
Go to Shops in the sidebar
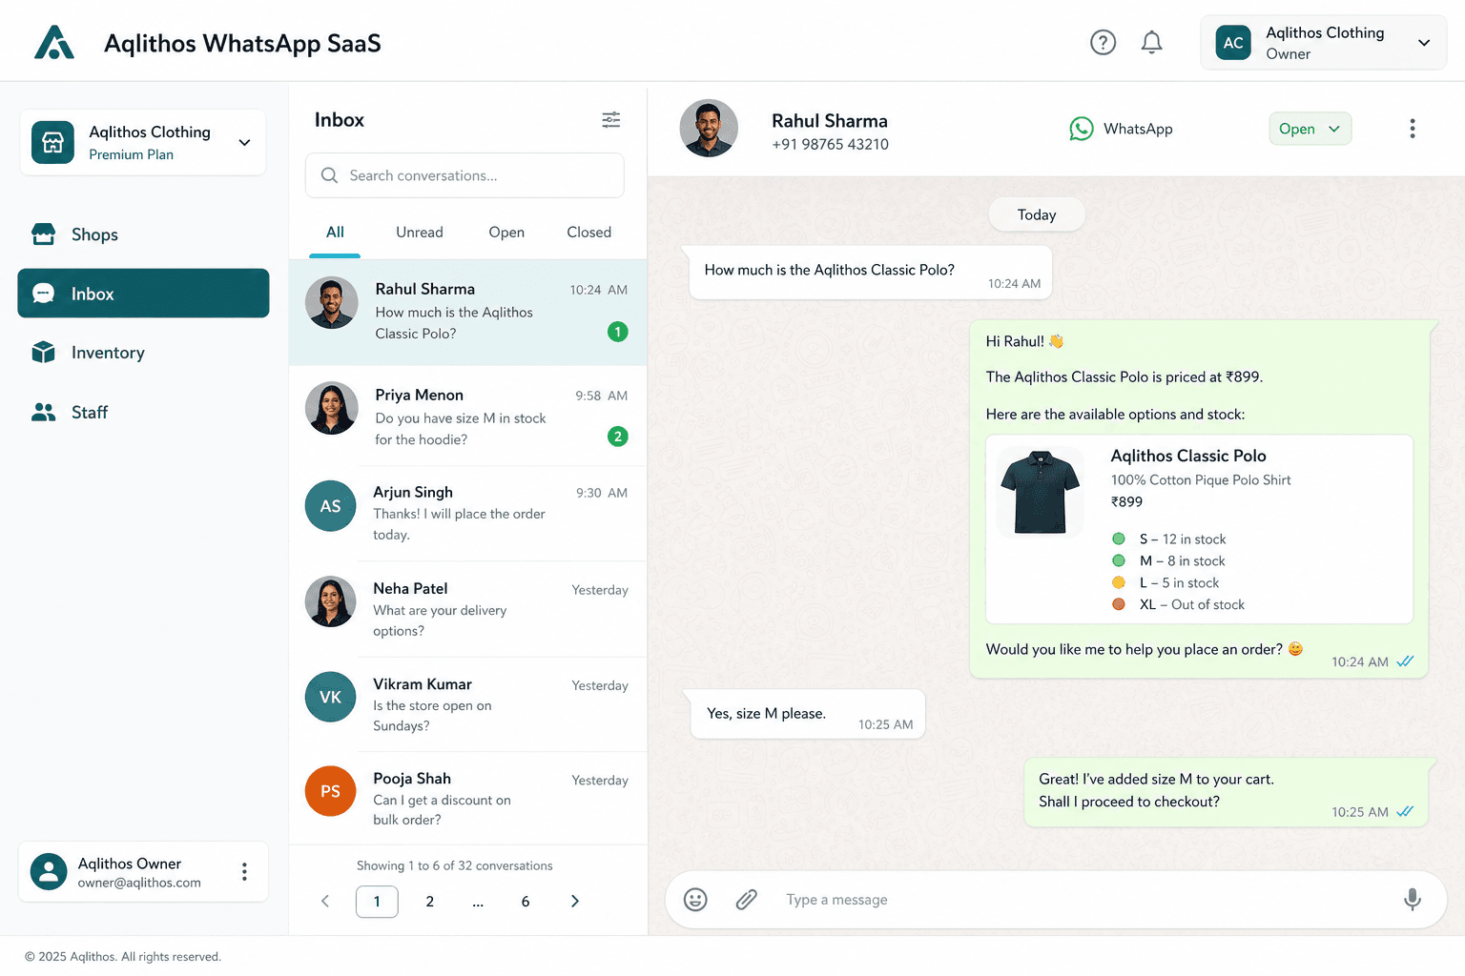pyautogui.click(x=143, y=234)
